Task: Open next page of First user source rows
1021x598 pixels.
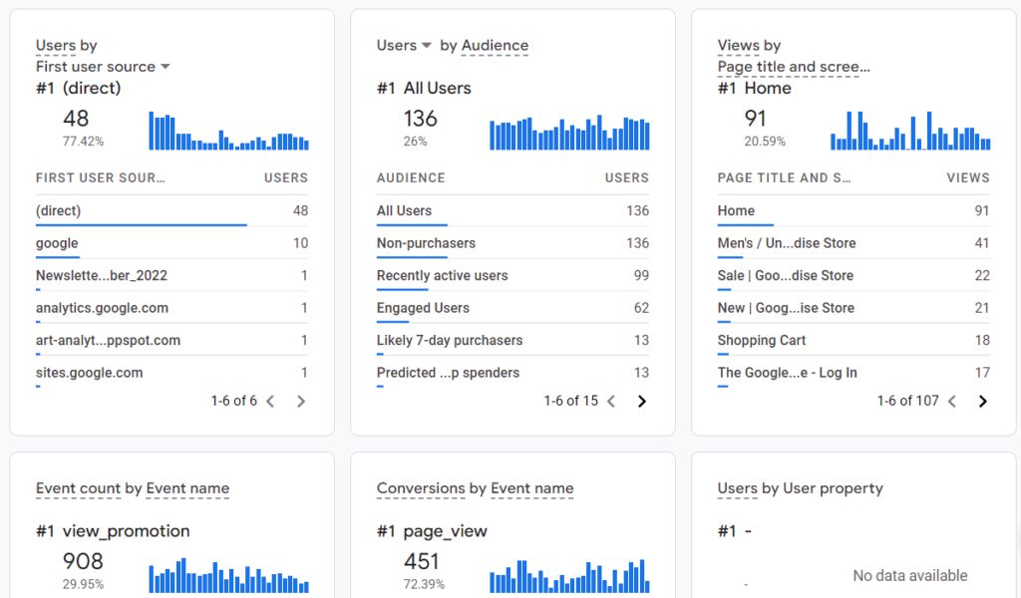Action: (300, 400)
